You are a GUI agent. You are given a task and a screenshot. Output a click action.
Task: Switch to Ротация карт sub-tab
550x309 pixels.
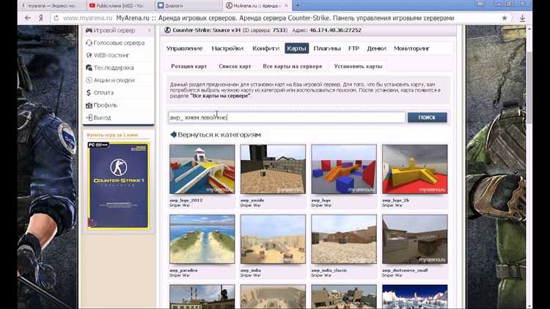189,66
